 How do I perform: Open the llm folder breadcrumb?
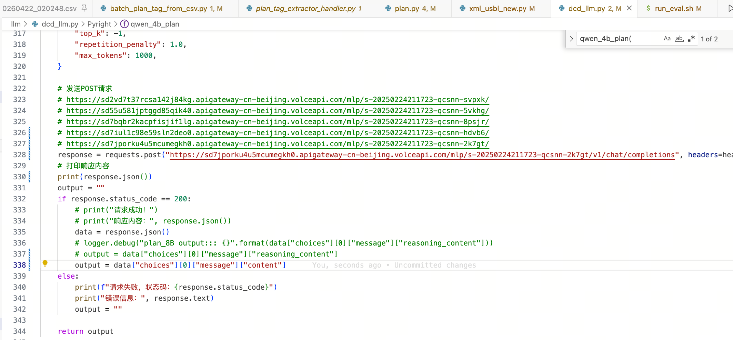click(16, 24)
